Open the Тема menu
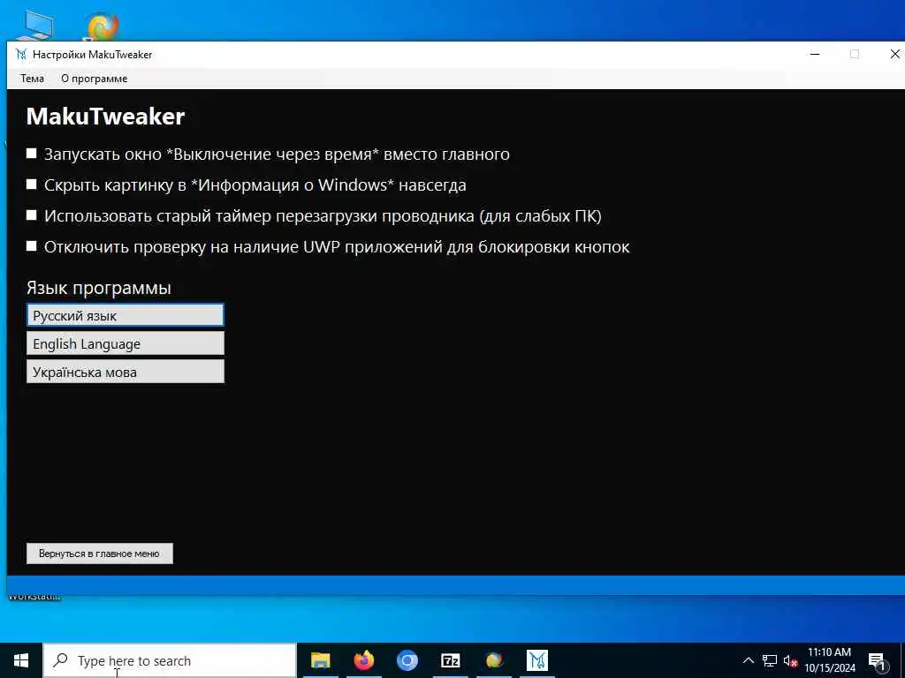The width and height of the screenshot is (905, 678). point(33,79)
